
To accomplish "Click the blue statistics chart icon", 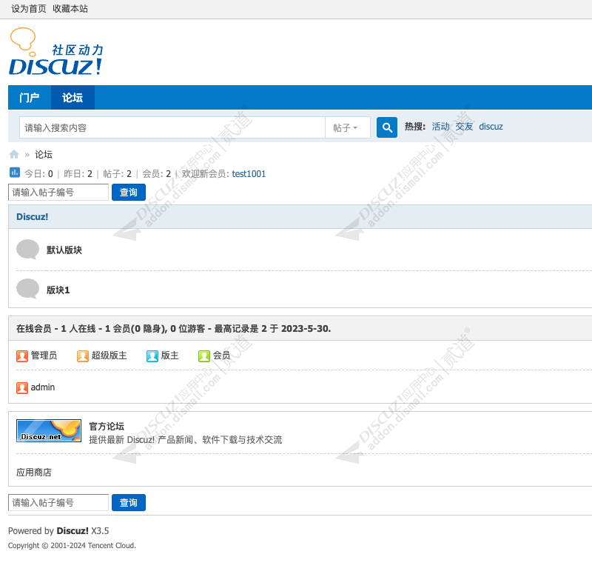I will (x=14, y=172).
